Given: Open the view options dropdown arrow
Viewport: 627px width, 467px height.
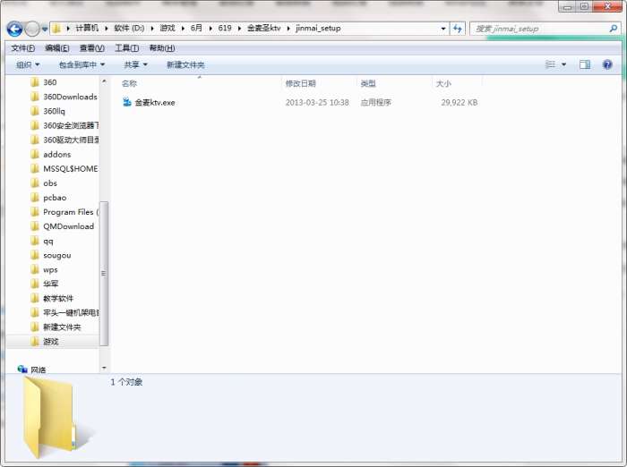Looking at the screenshot, I should [563, 64].
